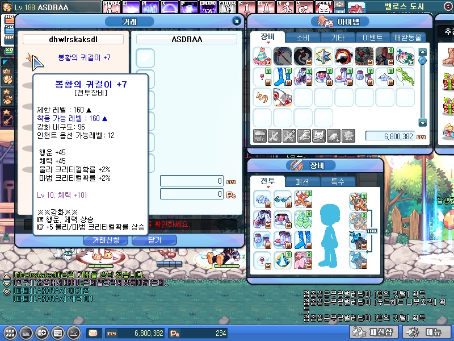The image size is (454, 341).
Task: Click the 닫기 button in trade window
Action: tap(154, 240)
